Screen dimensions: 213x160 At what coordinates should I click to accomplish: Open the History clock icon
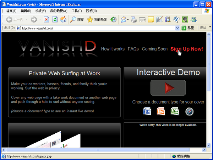coord(114,20)
